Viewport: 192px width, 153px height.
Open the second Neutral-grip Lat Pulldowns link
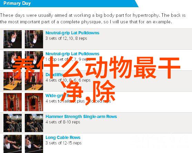(72, 54)
